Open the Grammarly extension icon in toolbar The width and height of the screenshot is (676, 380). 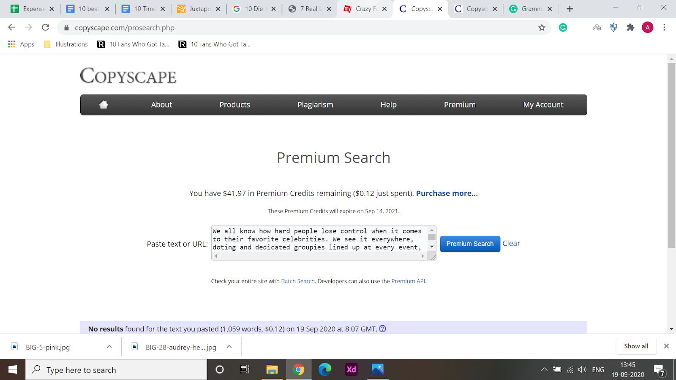point(563,27)
